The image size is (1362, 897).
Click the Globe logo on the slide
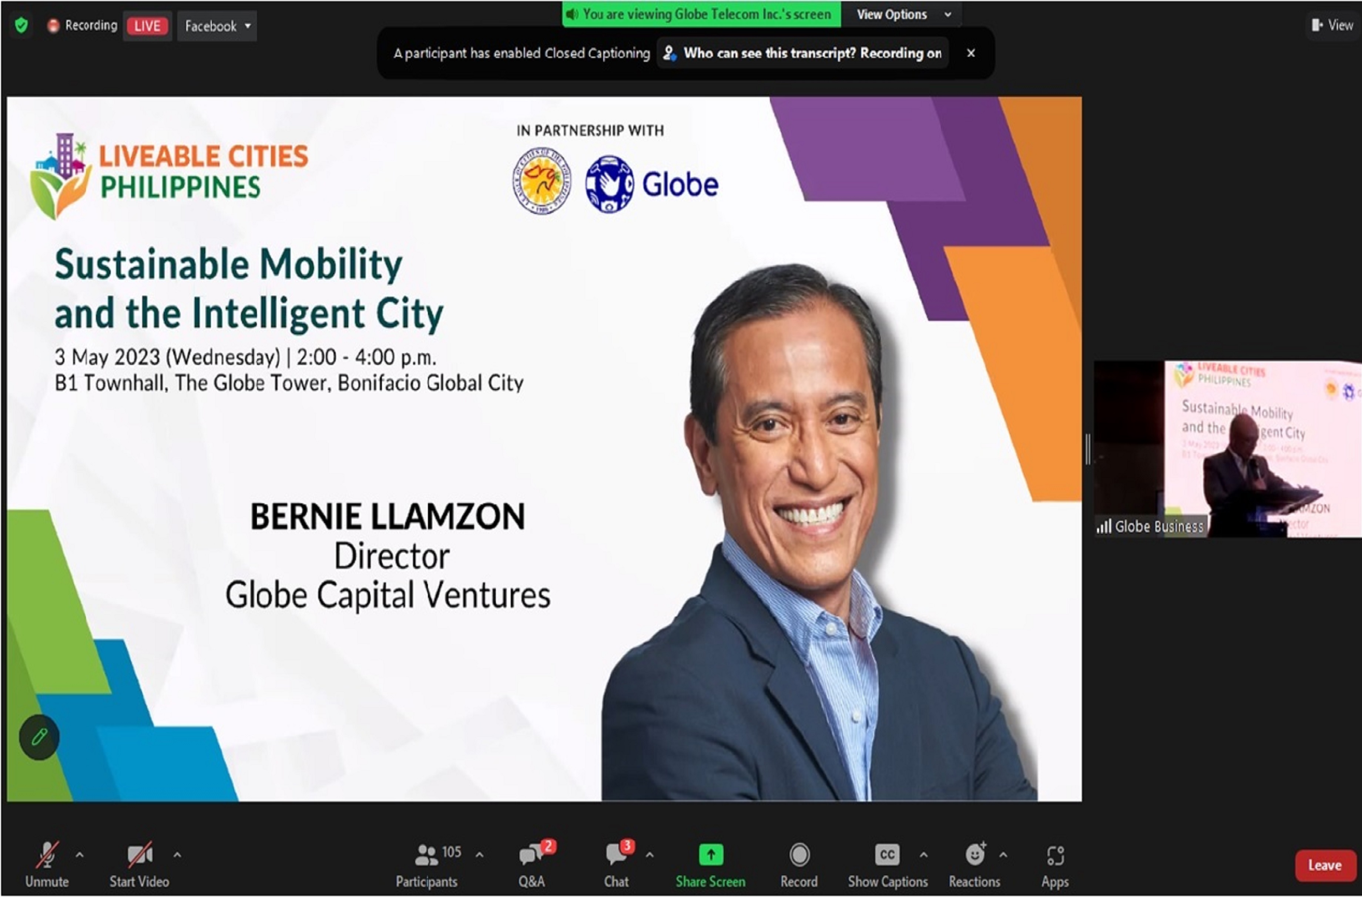pyautogui.click(x=653, y=184)
